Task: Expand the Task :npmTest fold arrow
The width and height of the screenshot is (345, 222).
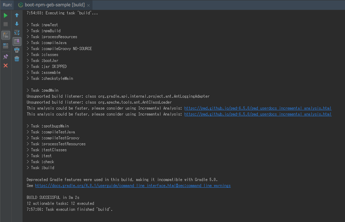Action: (28, 25)
